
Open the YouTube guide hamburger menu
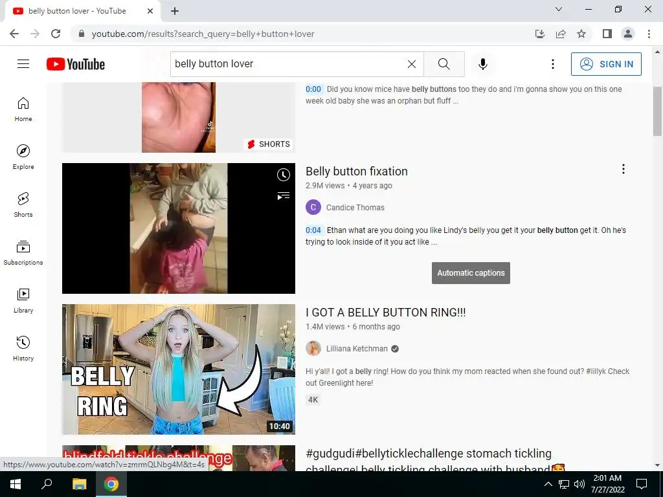(23, 64)
